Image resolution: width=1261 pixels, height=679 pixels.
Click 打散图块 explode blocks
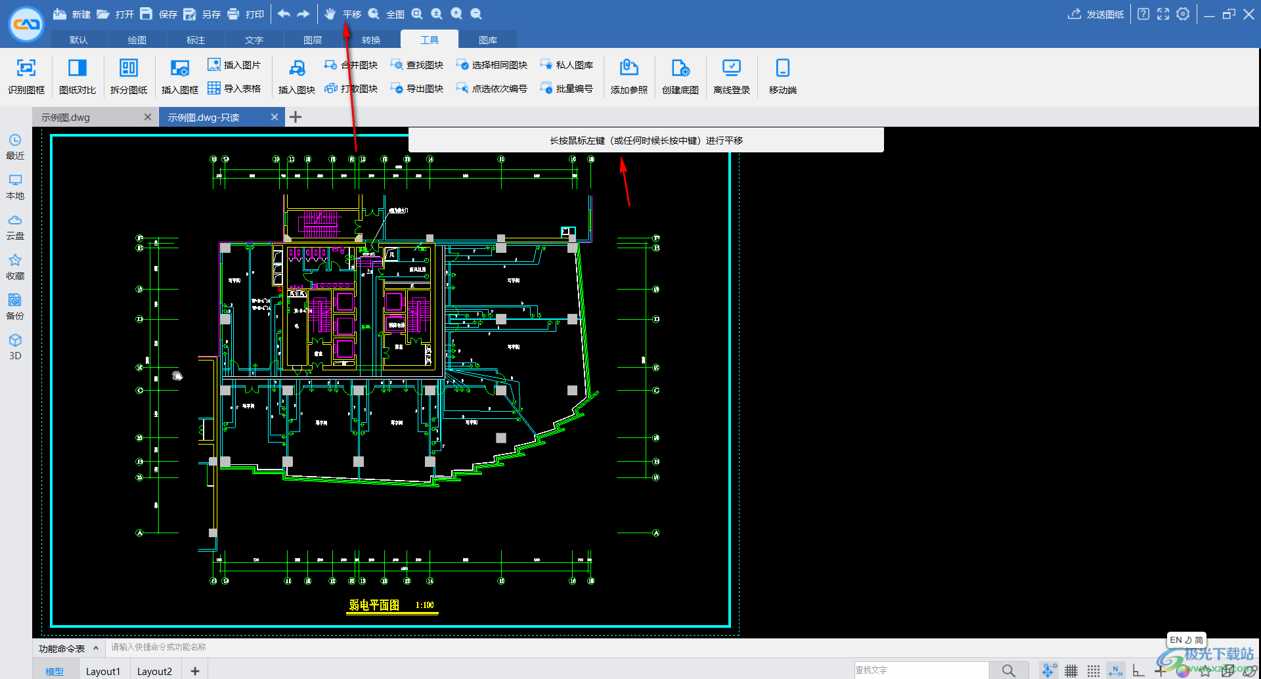click(351, 88)
